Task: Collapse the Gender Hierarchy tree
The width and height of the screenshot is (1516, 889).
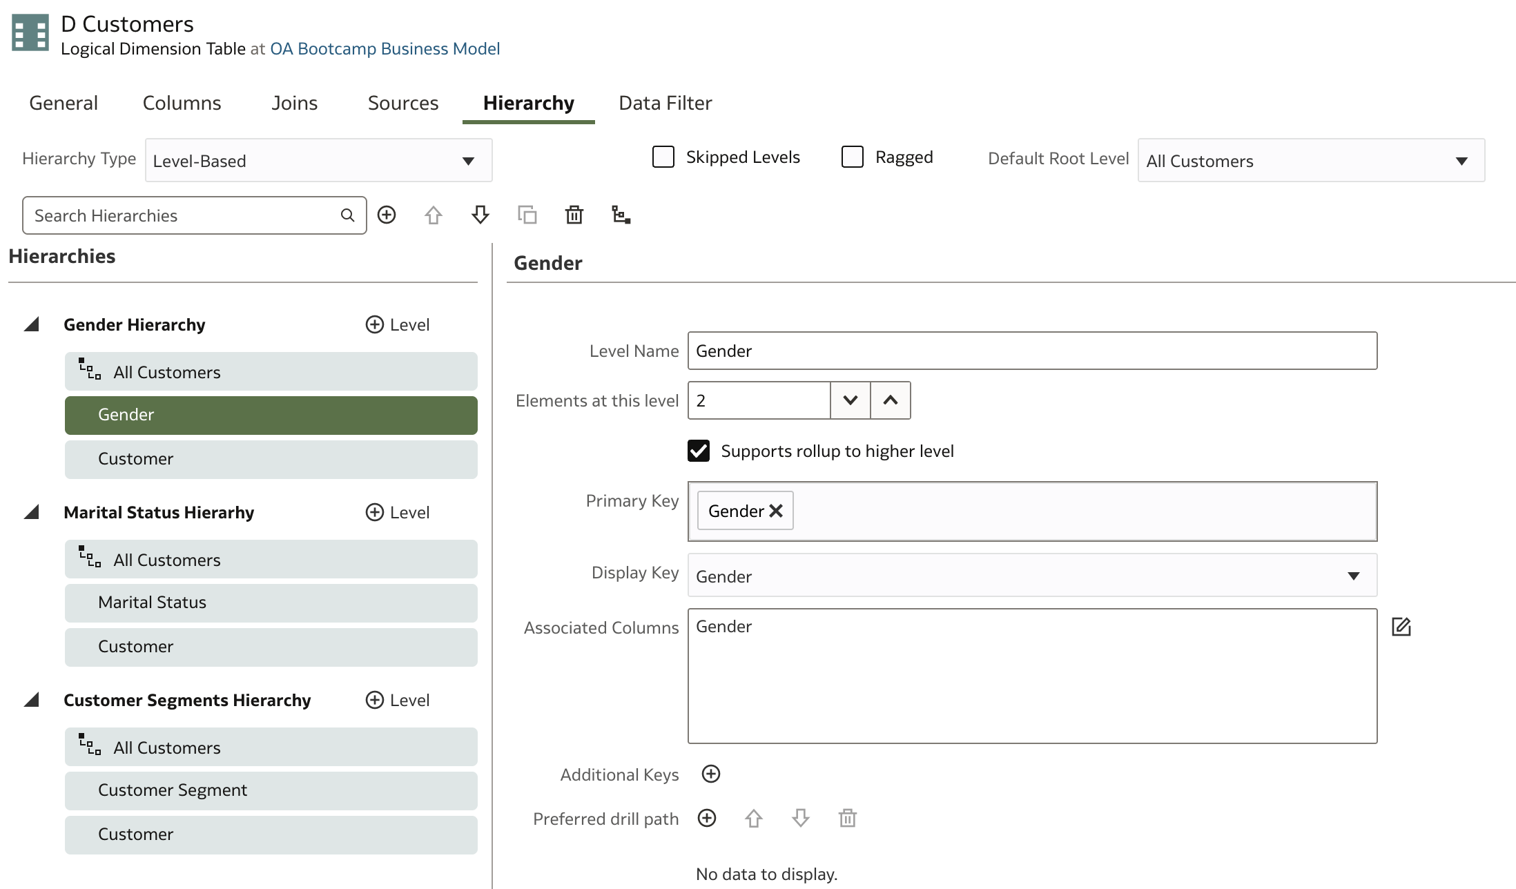Action: pos(31,324)
